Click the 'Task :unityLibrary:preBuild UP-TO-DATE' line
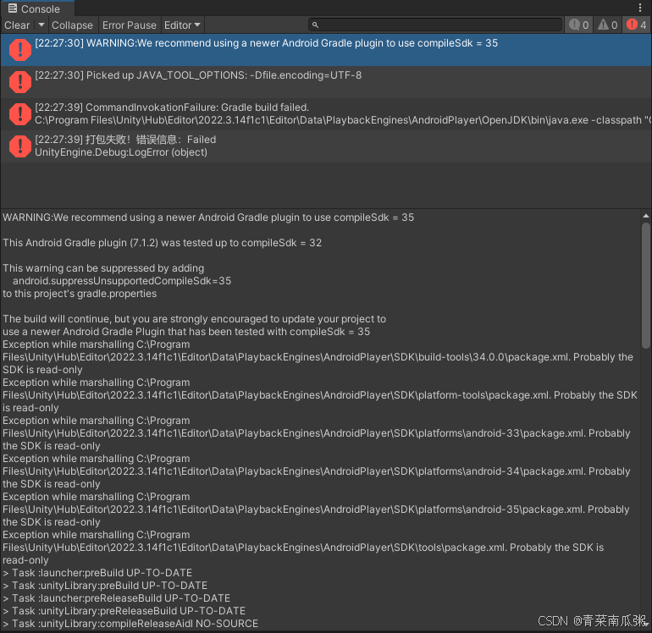Screen dimensions: 652x633 click(x=105, y=586)
